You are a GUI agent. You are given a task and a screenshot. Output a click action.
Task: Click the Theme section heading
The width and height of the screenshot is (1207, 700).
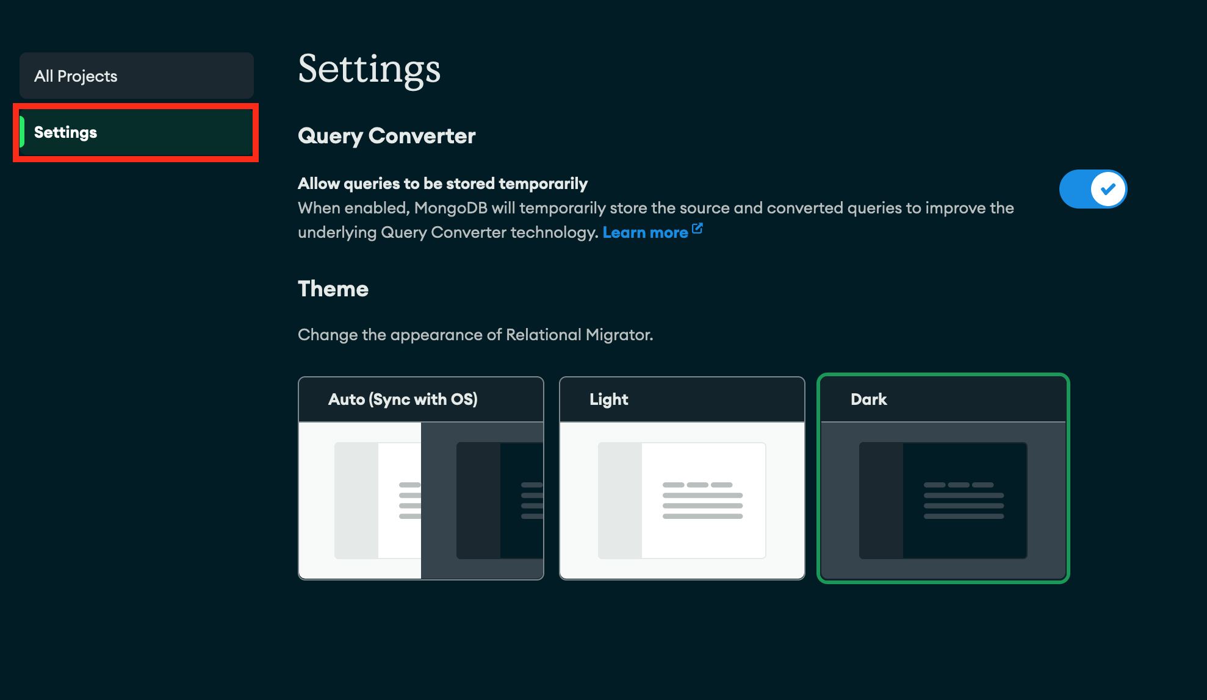tap(333, 289)
